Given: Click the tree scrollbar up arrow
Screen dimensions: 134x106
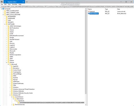Looking at the screenshot, I should [x=86, y=9].
